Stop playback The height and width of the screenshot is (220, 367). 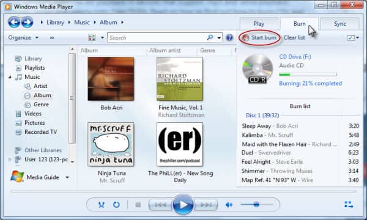[138, 205]
